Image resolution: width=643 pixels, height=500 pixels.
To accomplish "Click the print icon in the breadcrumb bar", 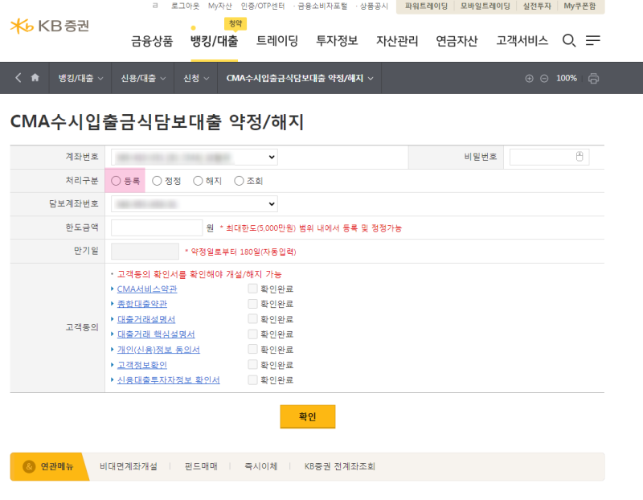I will 592,78.
